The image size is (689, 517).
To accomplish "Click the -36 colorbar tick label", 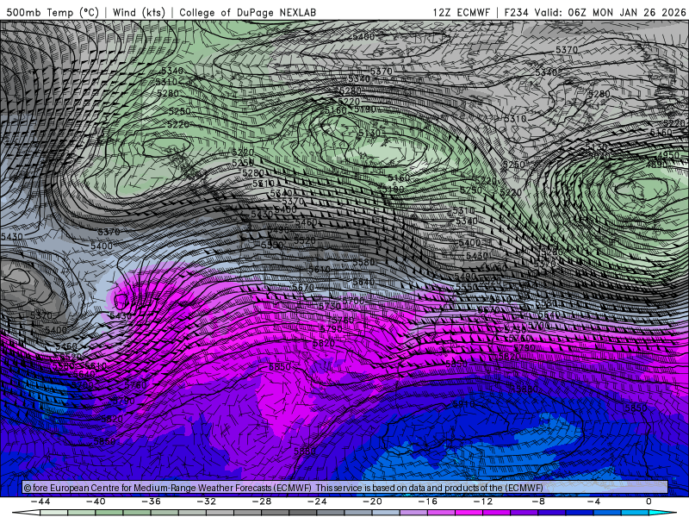I will tap(152, 501).
